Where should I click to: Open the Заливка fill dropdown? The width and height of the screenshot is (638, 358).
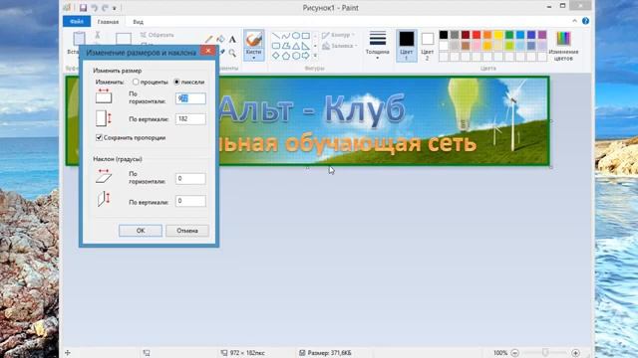pos(339,46)
